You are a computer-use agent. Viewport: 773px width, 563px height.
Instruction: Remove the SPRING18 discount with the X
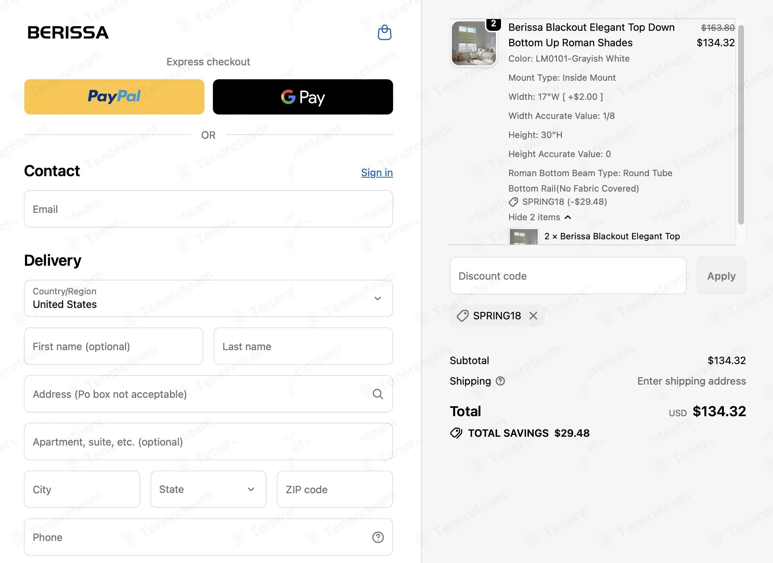coord(533,316)
